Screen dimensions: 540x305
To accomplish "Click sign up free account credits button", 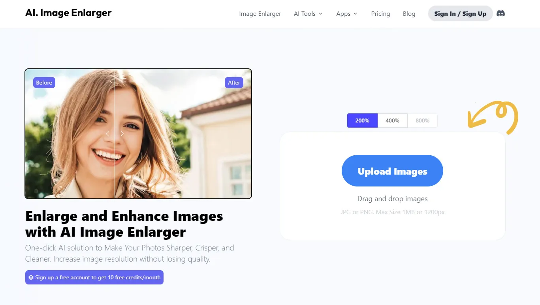I will point(94,277).
